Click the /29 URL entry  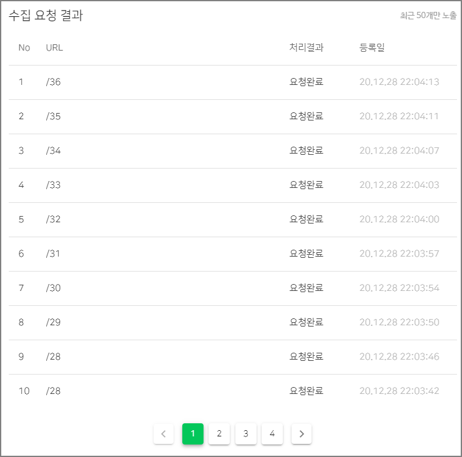click(53, 322)
